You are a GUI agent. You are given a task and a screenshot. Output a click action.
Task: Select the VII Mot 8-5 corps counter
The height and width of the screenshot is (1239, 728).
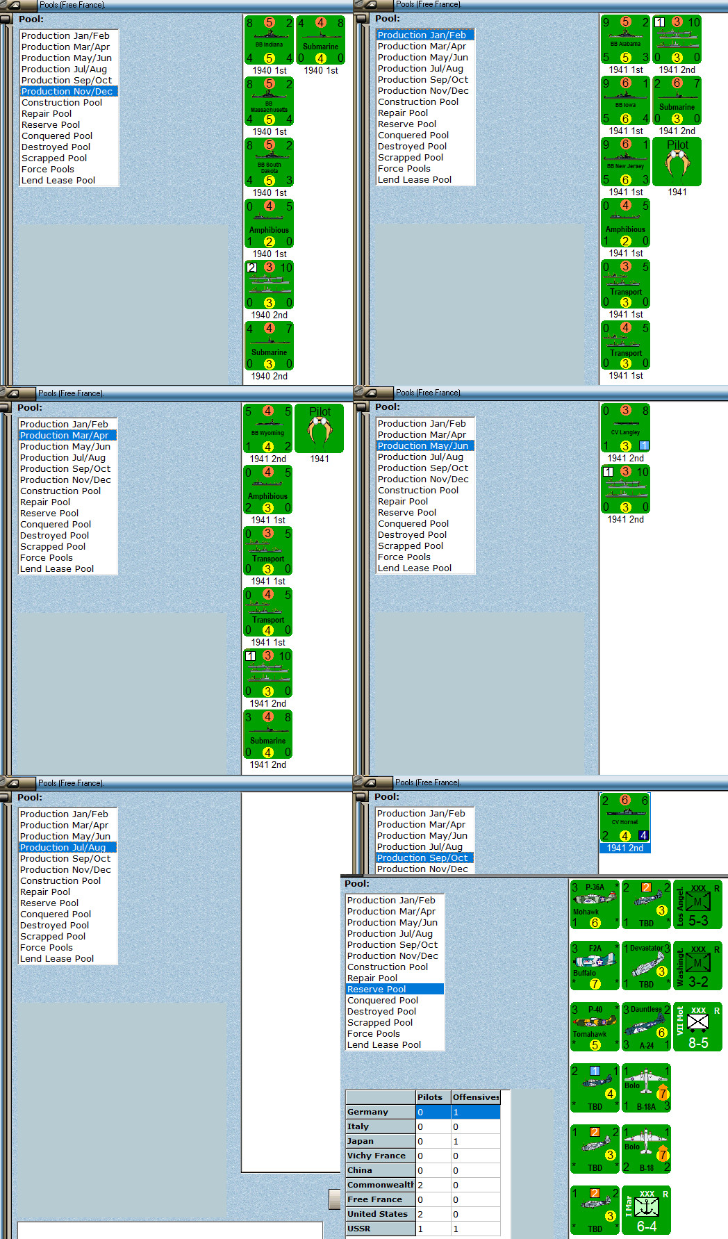[x=698, y=1026]
